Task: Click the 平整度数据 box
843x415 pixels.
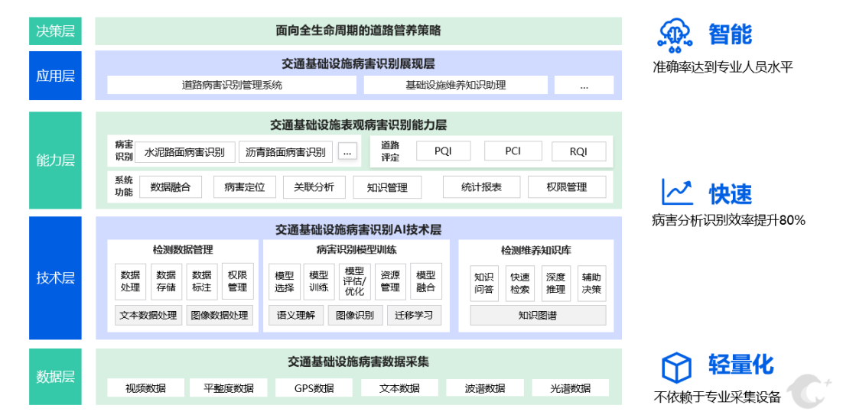Action: 229,387
